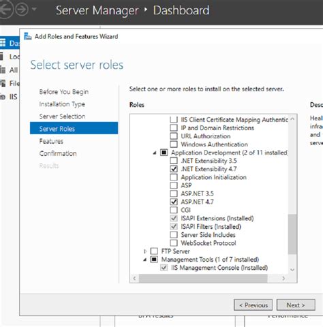Toggle the Management Tools checkbox
323x327 pixels.
tap(154, 259)
